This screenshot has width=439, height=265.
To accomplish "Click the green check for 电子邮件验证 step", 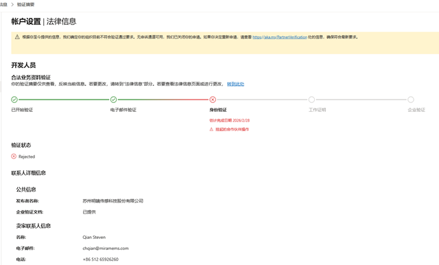I will (x=113, y=100).
